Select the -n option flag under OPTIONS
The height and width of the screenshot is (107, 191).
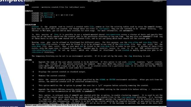point(33,95)
